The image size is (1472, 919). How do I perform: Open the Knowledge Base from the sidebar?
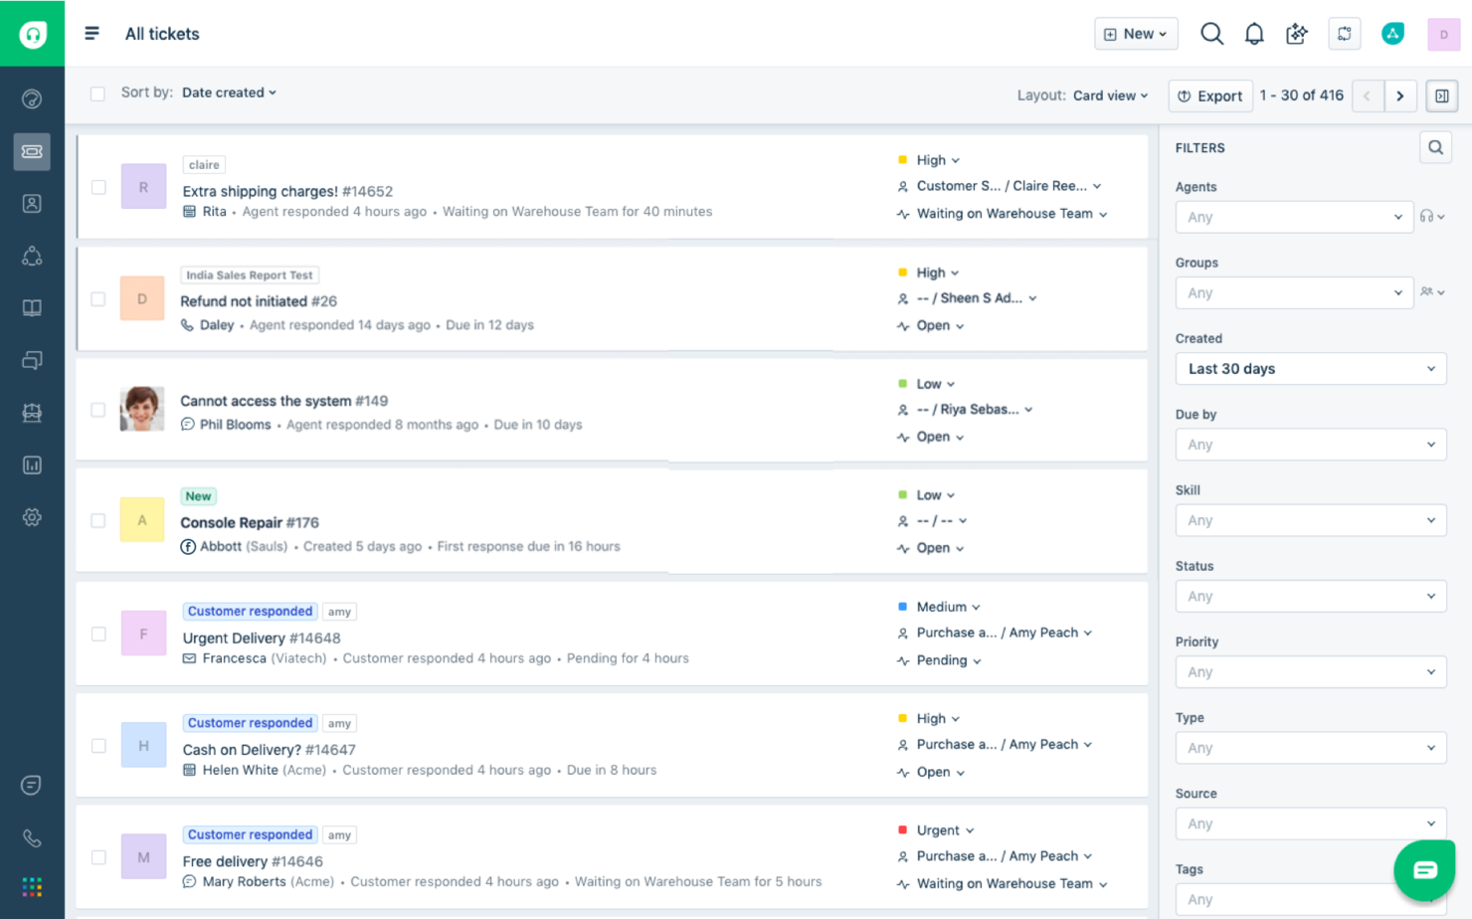click(32, 307)
